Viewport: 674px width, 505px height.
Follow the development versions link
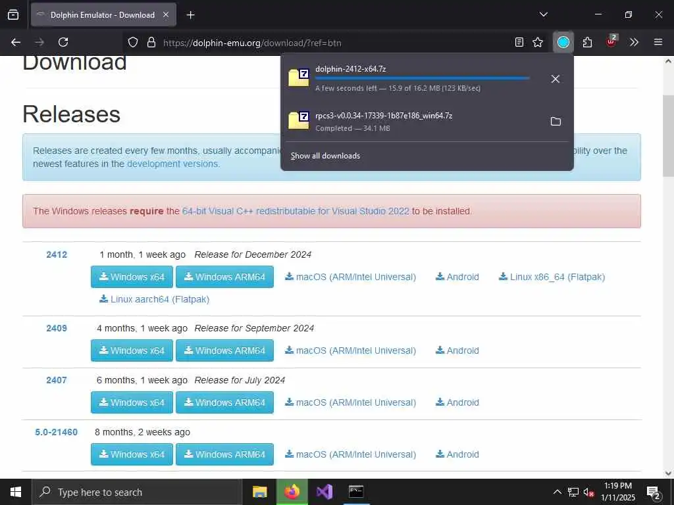point(172,164)
